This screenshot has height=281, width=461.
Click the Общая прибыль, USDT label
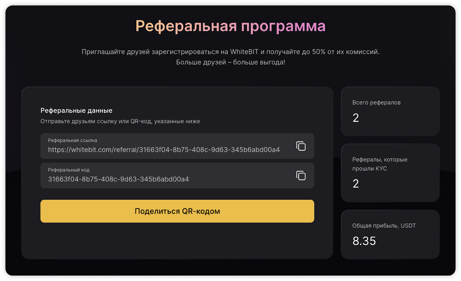click(x=384, y=226)
